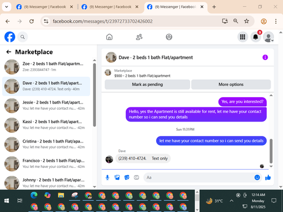283x212 pixels.
Task: Open the Francisco conversation
Action: click(46, 164)
